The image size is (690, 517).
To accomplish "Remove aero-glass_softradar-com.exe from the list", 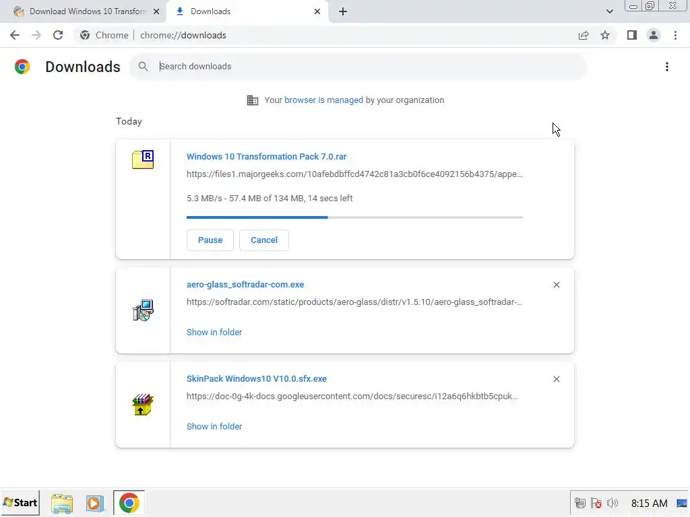I will [557, 285].
